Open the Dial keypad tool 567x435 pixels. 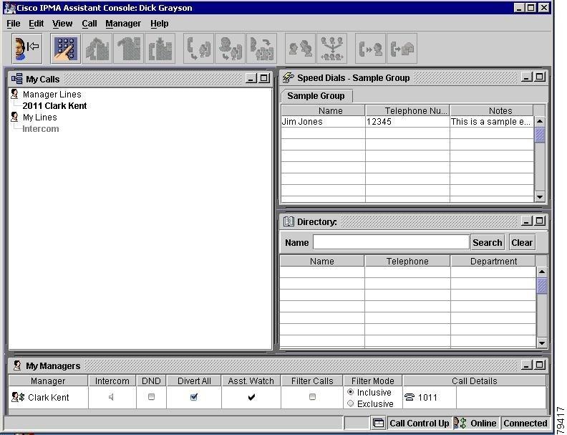[x=65, y=49]
